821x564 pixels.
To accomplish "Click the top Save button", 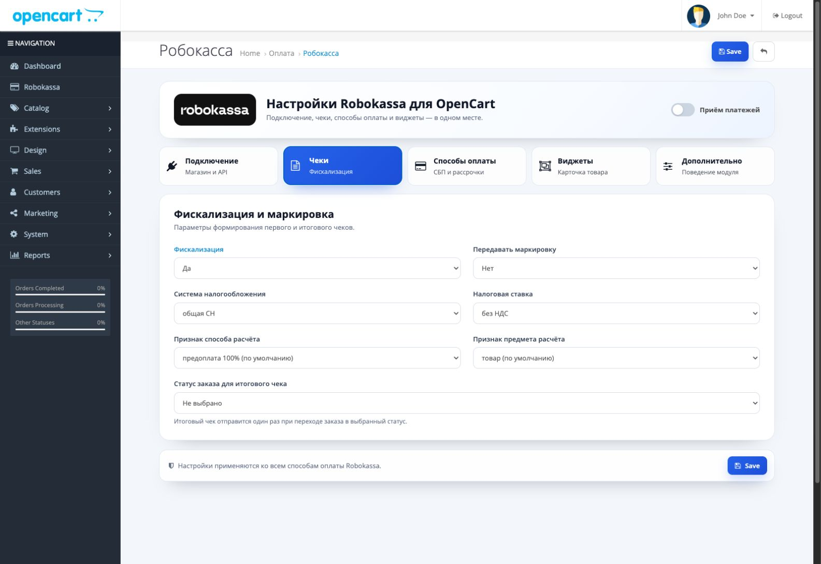I will (x=730, y=52).
